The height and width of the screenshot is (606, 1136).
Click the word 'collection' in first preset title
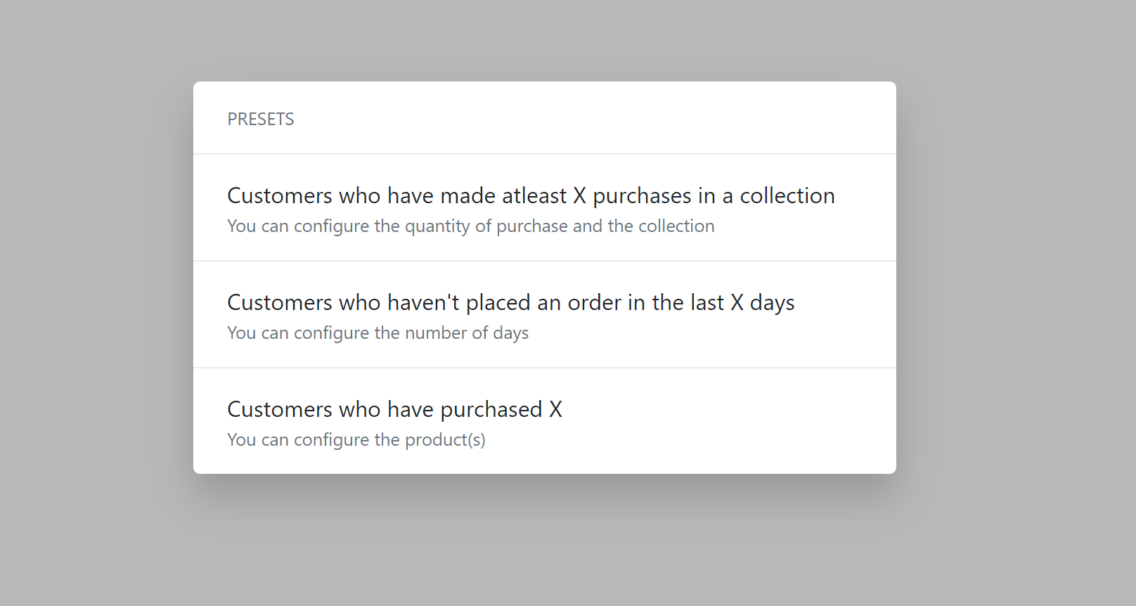787,195
